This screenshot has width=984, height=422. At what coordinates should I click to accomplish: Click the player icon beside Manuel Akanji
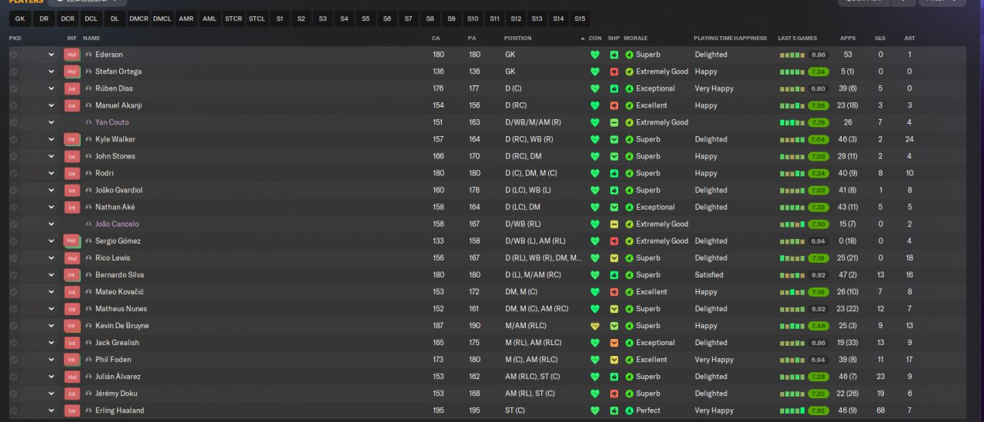[x=88, y=105]
